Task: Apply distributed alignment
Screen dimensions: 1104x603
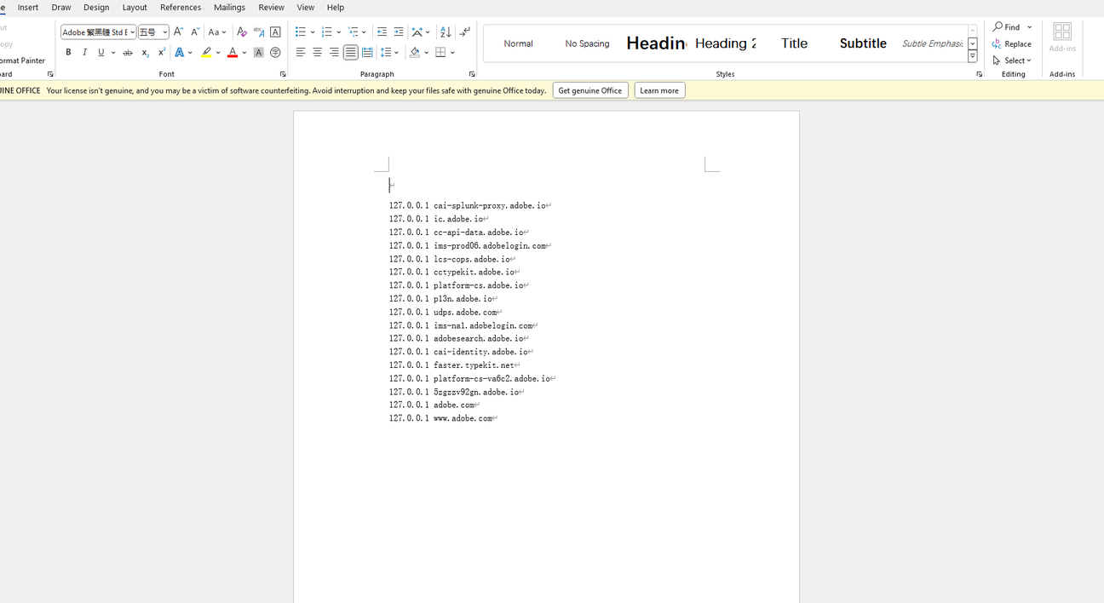Action: [x=367, y=53]
